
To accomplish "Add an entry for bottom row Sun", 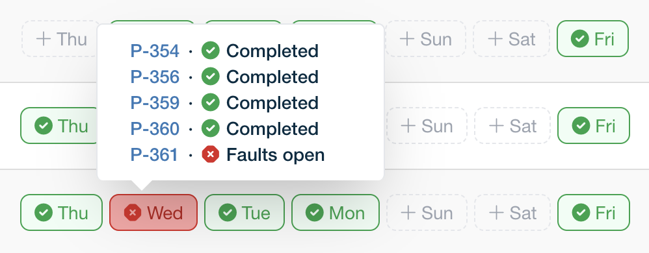I will [427, 213].
